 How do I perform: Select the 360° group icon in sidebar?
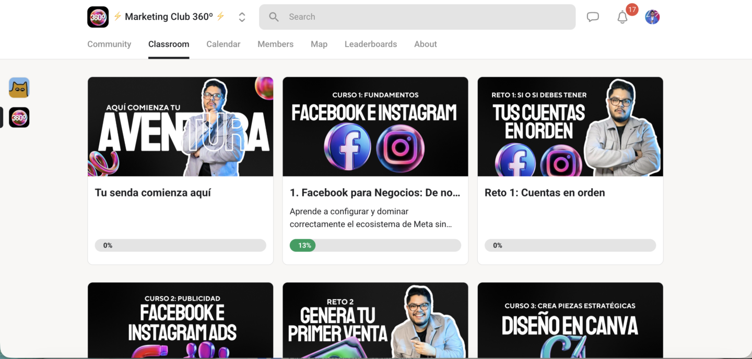point(19,118)
